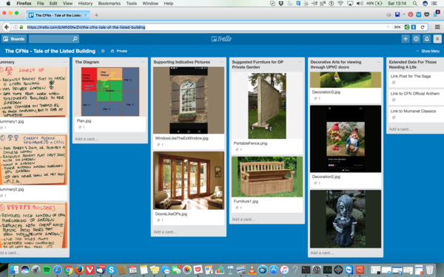Star the CFNs board
Image resolution: width=444 pixels, height=277 pixels.
(103, 51)
